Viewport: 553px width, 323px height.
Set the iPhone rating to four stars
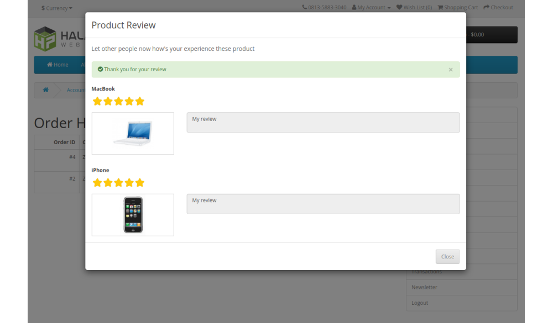(129, 183)
